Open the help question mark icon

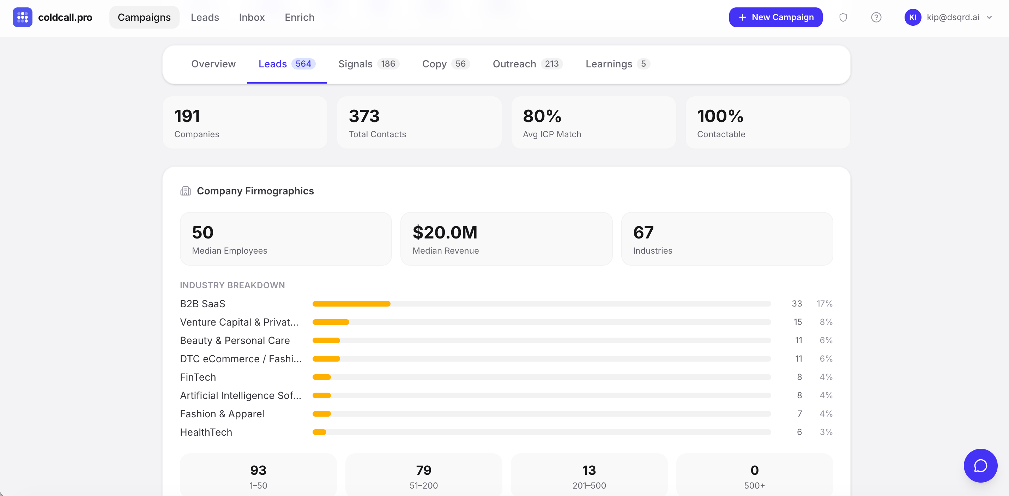876,17
